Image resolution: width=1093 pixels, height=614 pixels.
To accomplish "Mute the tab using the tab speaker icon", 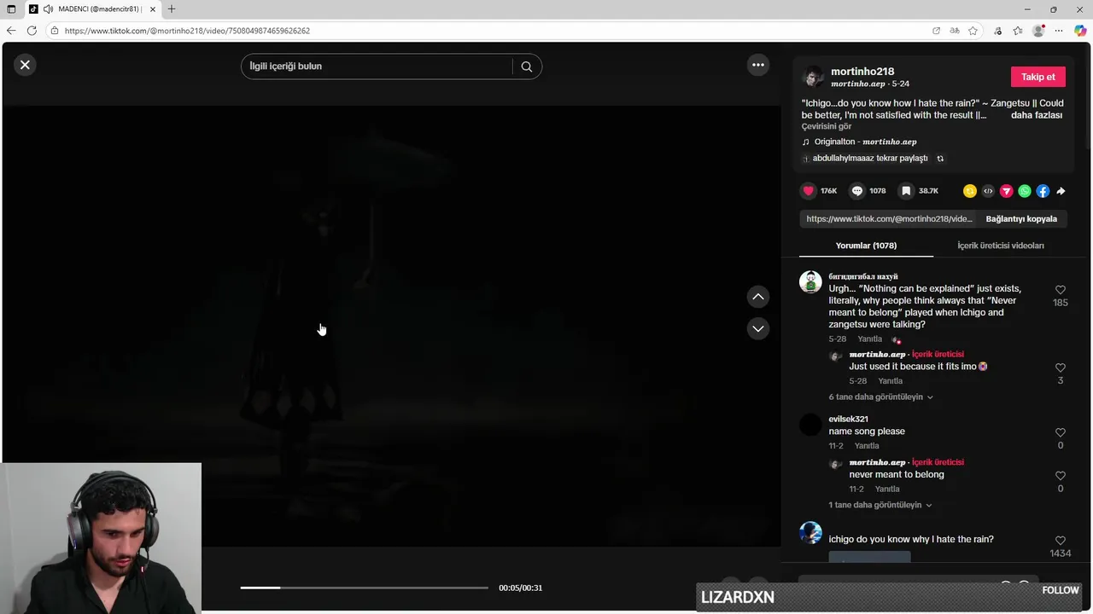I will pyautogui.click(x=48, y=9).
